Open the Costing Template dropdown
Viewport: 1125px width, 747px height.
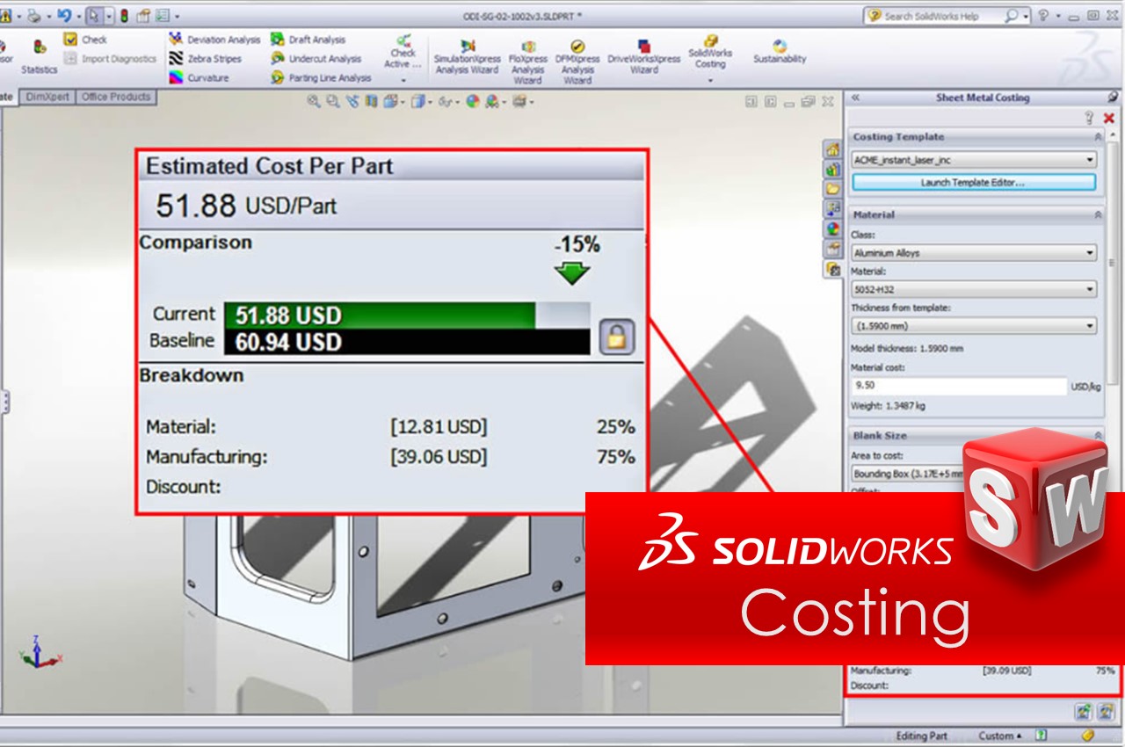point(974,160)
